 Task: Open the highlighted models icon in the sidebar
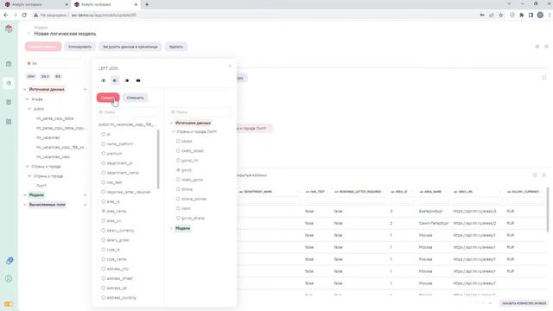[x=9, y=83]
